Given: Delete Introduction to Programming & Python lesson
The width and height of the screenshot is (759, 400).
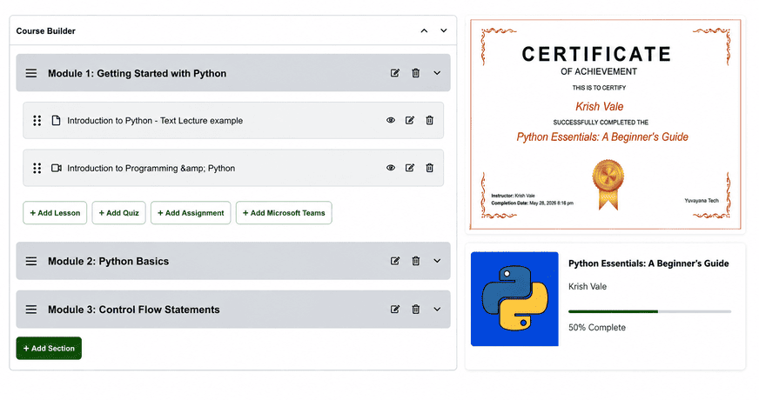Looking at the screenshot, I should pyautogui.click(x=429, y=168).
